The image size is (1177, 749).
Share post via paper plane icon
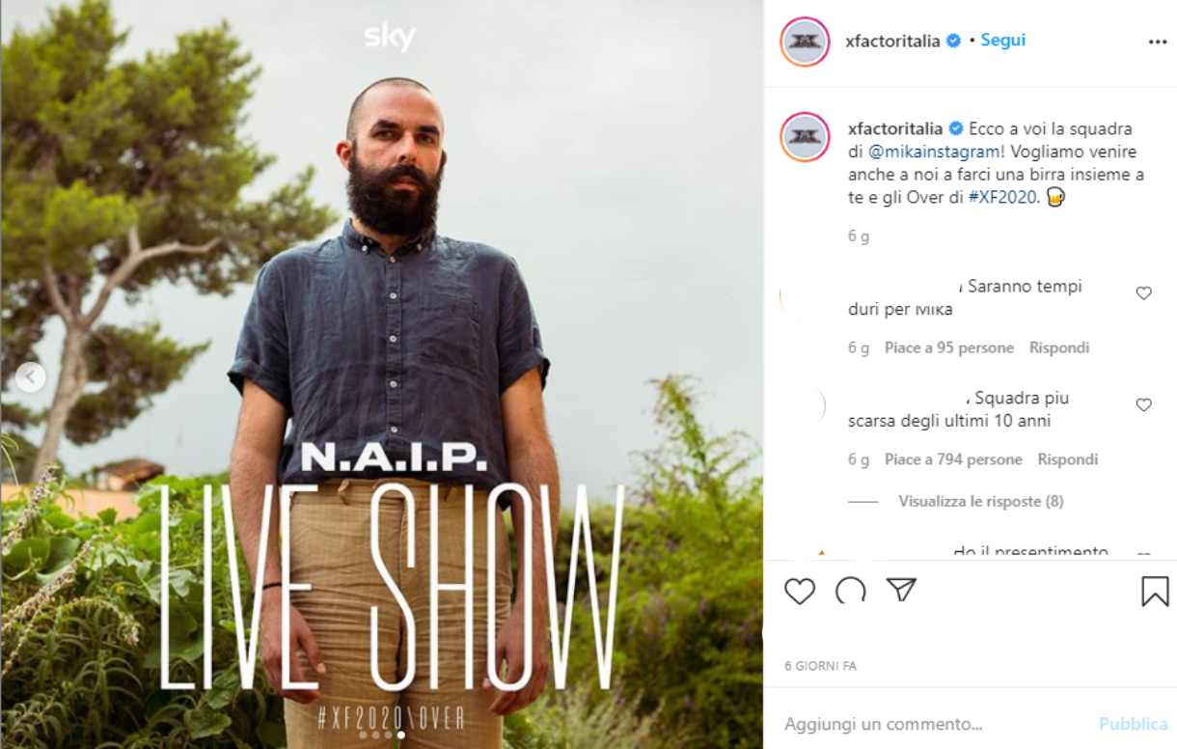tap(901, 591)
